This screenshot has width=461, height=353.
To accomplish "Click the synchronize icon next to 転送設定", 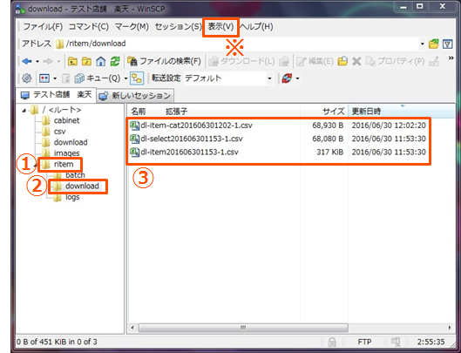I will click(x=287, y=78).
